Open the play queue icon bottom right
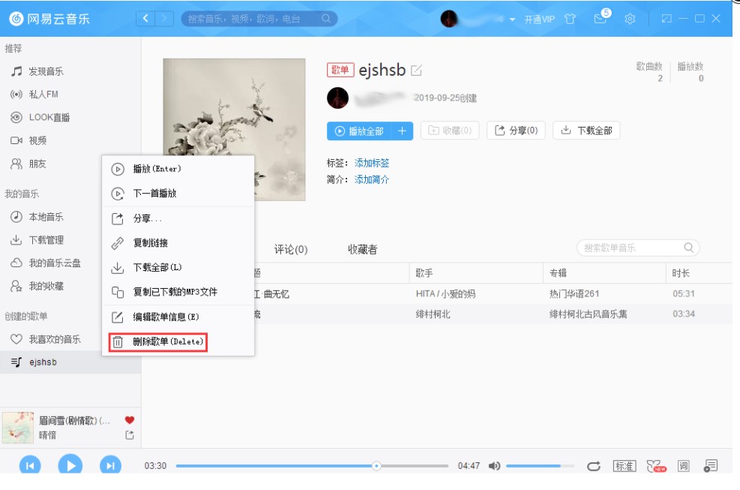740x490 pixels. 709,465
